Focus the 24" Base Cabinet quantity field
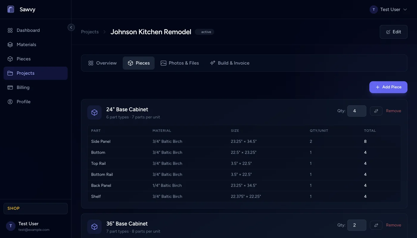 tap(357, 111)
